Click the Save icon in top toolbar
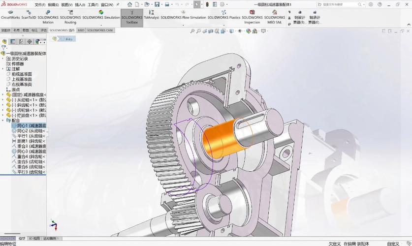 (157, 4)
